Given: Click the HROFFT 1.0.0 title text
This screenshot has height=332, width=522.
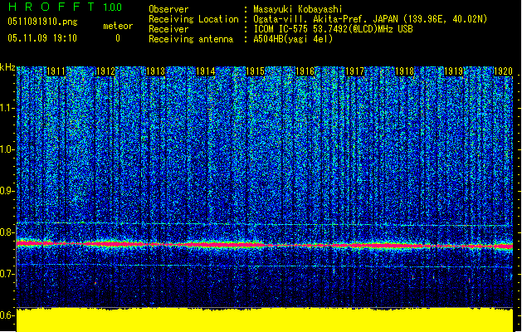Looking at the screenshot, I should click(66, 7).
